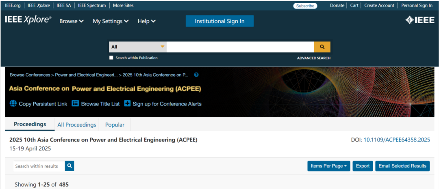The image size is (439, 189).
Task: Go to IEEE.org link in top bar
Action: point(13,5)
